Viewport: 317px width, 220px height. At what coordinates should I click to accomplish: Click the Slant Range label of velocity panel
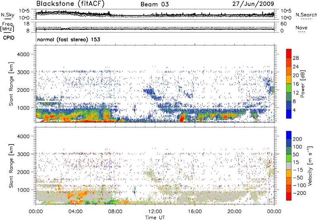click(x=11, y=166)
